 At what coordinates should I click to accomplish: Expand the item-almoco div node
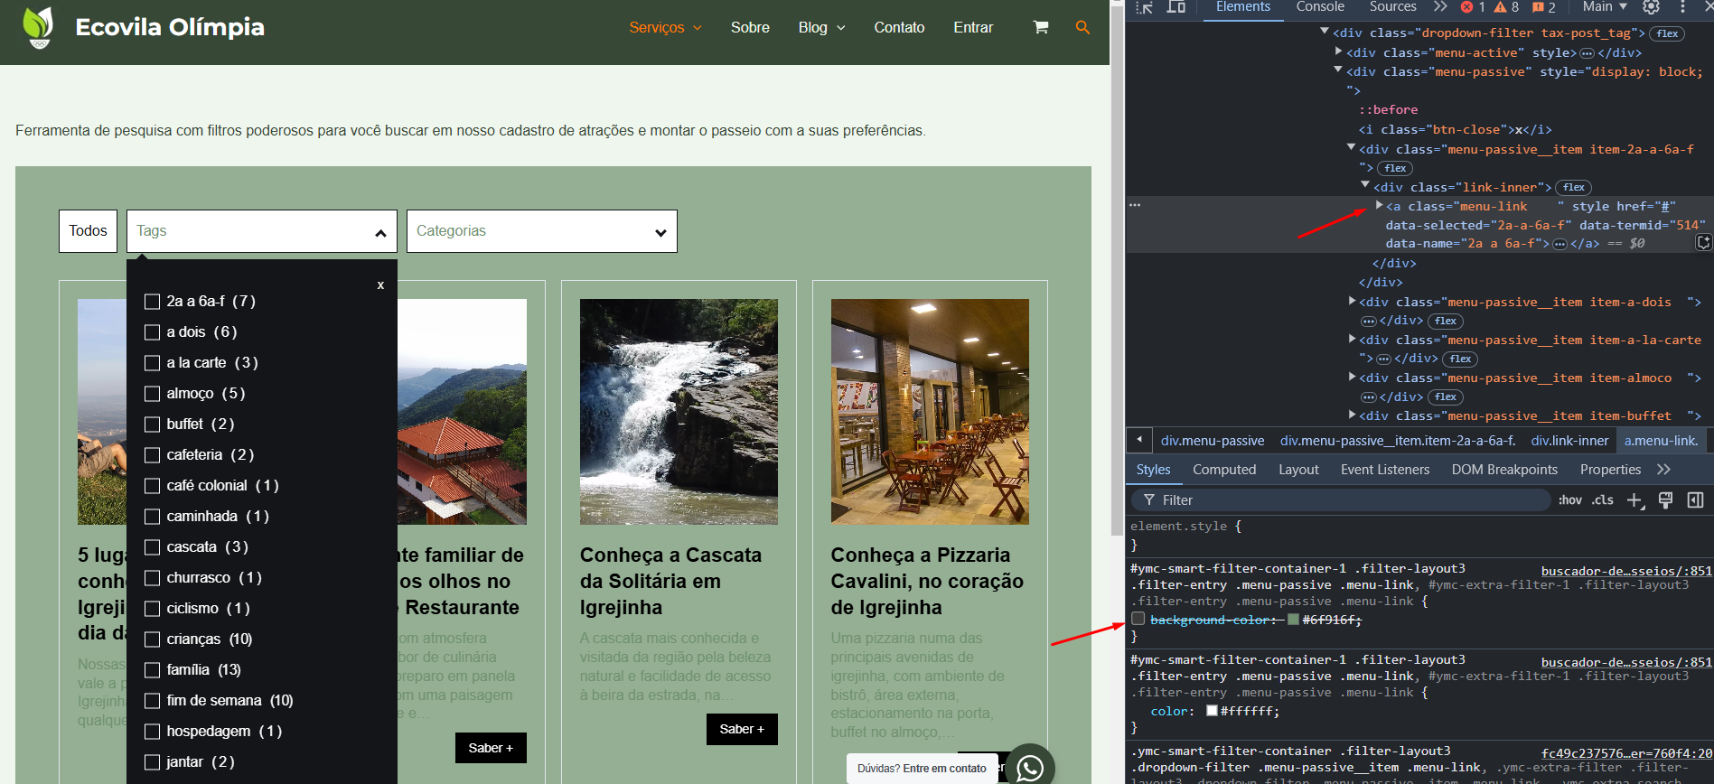click(x=1352, y=377)
